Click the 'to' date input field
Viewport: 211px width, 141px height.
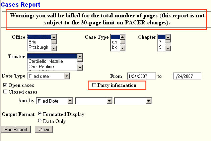coord(187,76)
